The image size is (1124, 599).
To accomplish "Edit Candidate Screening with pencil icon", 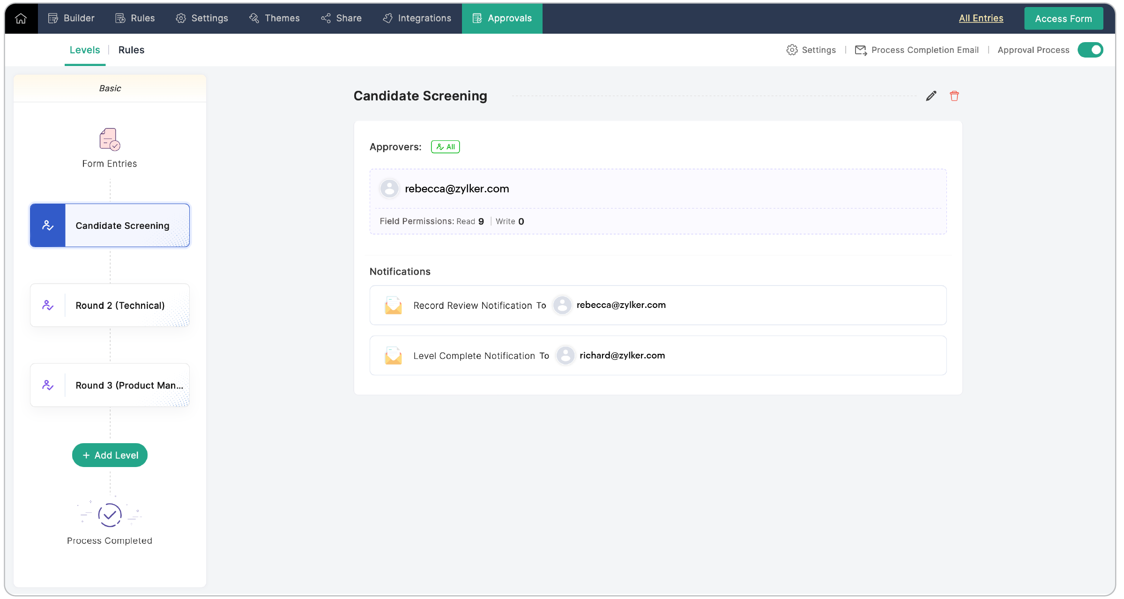I will click(x=931, y=96).
